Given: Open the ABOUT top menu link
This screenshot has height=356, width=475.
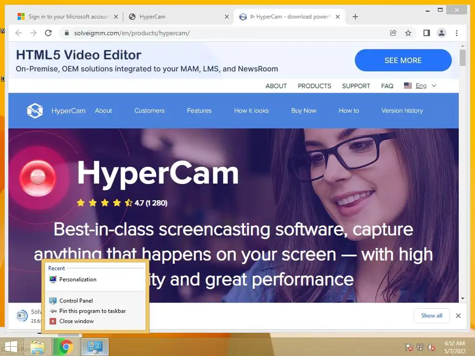Looking at the screenshot, I should (x=276, y=86).
